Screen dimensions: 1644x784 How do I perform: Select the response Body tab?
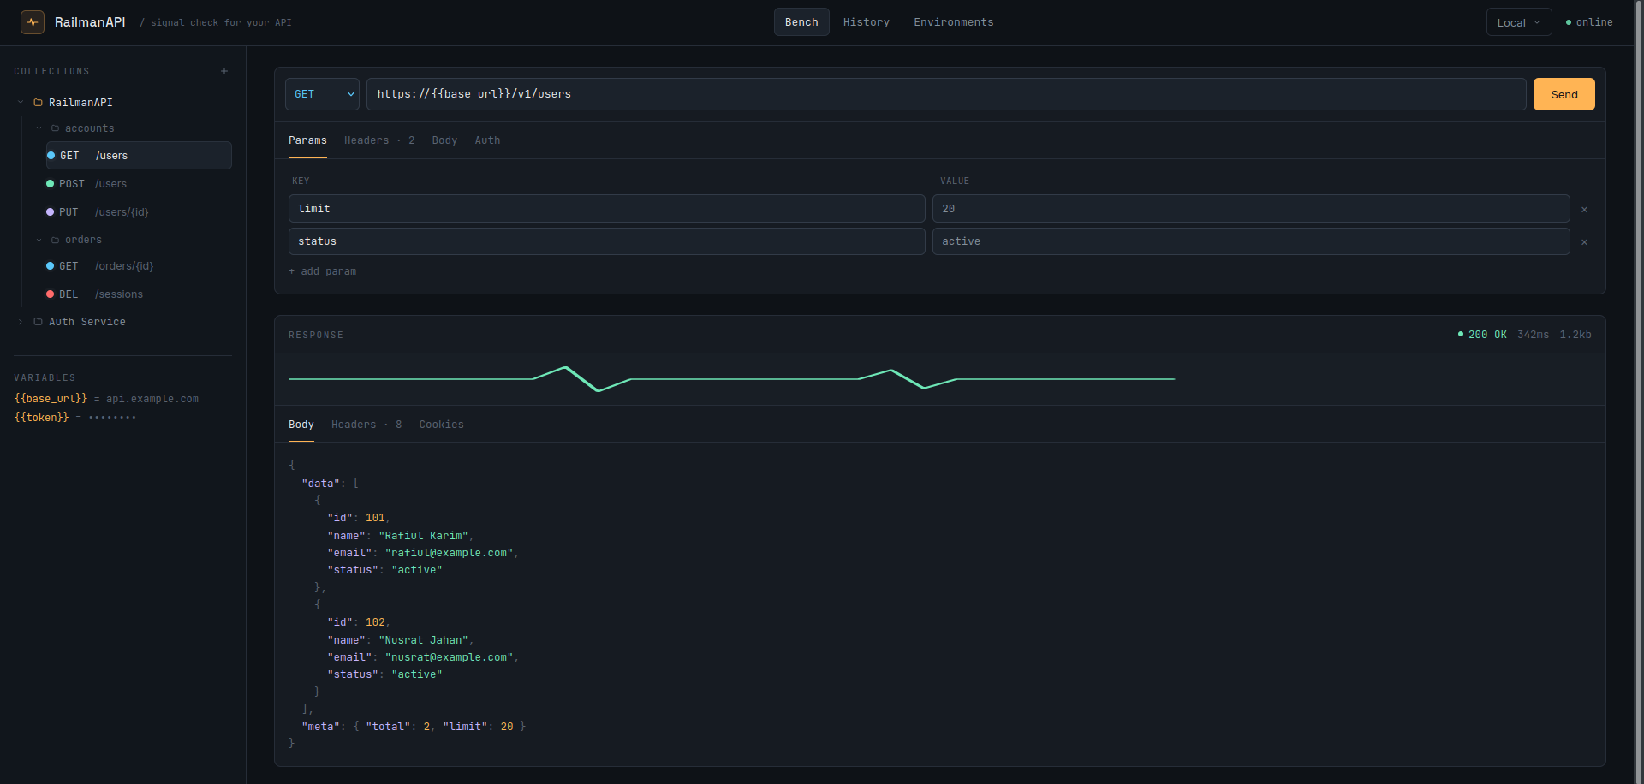pos(301,425)
